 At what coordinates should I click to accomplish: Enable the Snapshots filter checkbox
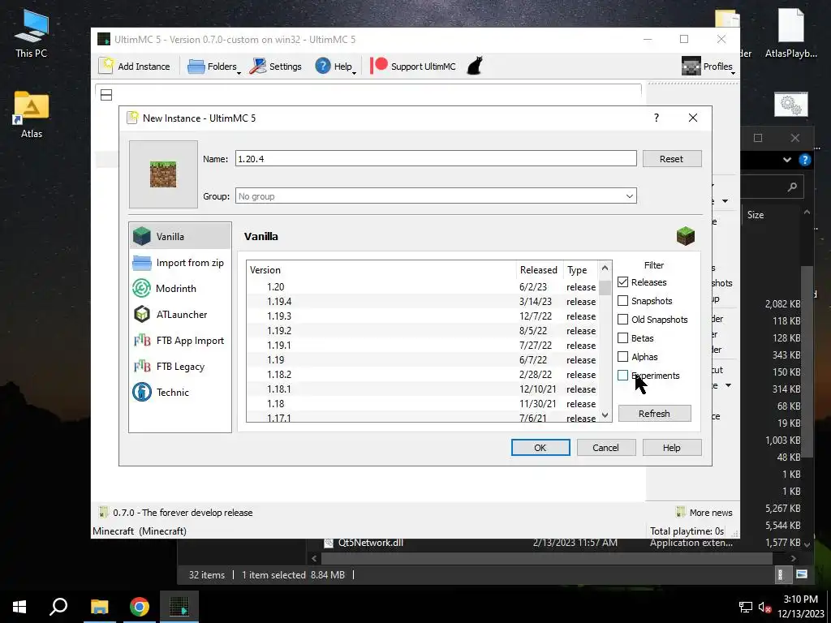click(622, 300)
